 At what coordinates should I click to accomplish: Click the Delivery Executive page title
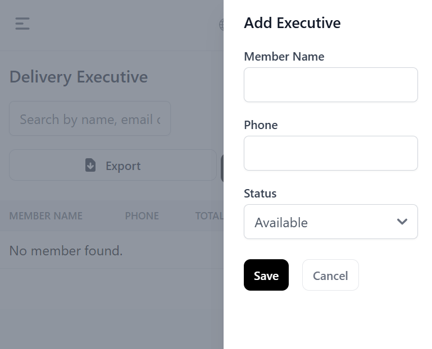tap(79, 77)
